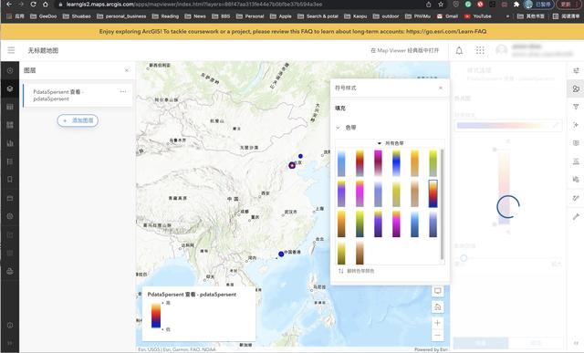Open the Charts icon in dark sidebar
The height and width of the screenshot is (353, 584).
tap(10, 143)
